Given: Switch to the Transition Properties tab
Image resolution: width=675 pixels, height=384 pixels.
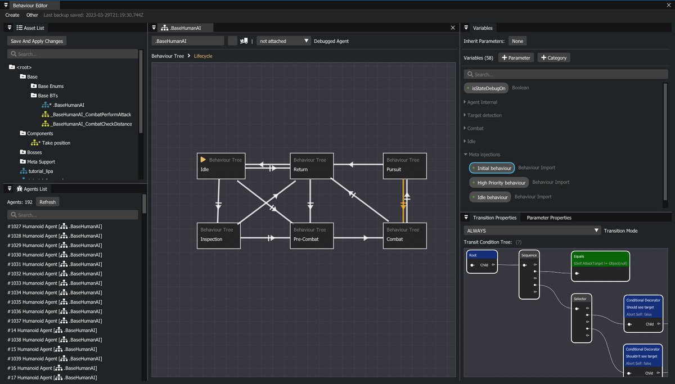Looking at the screenshot, I should click(494, 218).
